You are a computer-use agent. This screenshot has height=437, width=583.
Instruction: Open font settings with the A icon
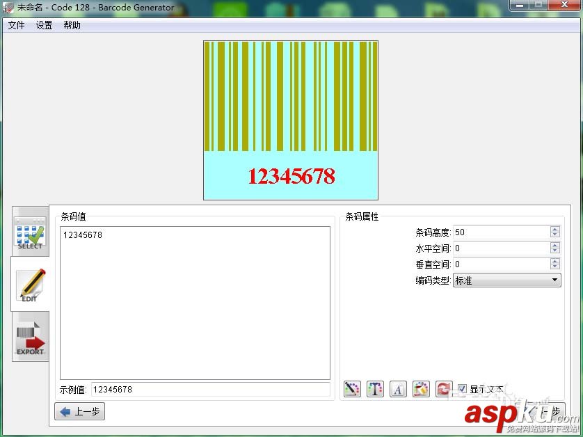click(398, 390)
